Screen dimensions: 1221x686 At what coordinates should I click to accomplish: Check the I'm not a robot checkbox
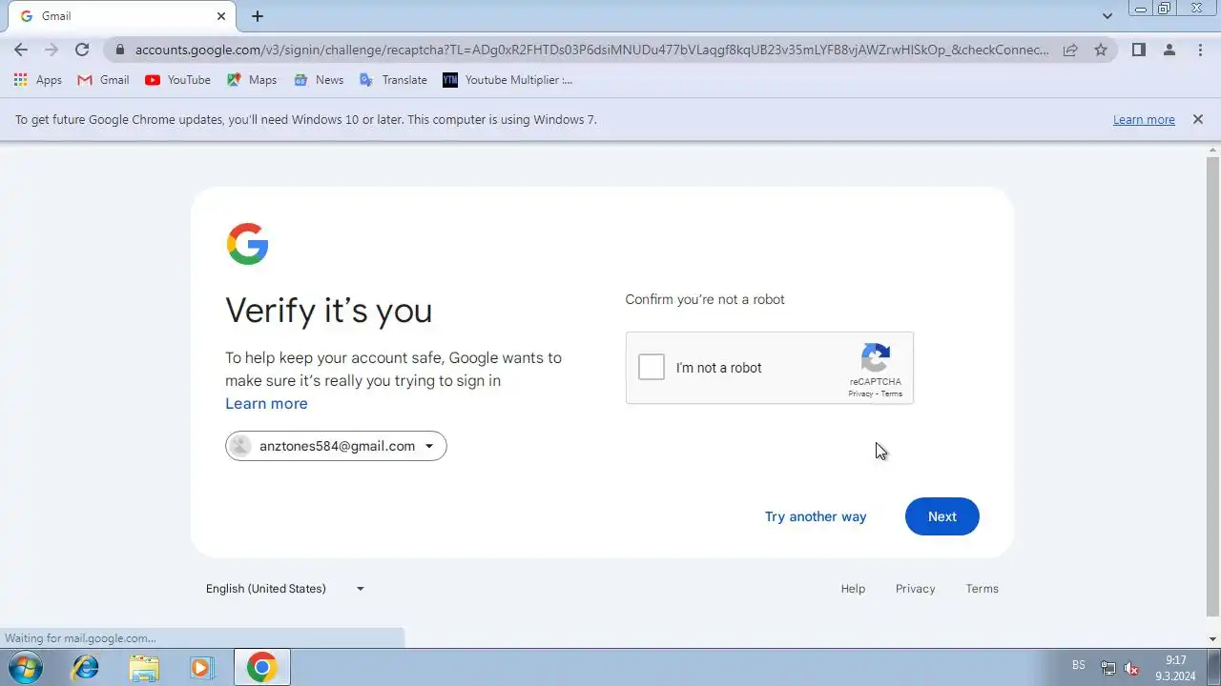click(x=652, y=367)
